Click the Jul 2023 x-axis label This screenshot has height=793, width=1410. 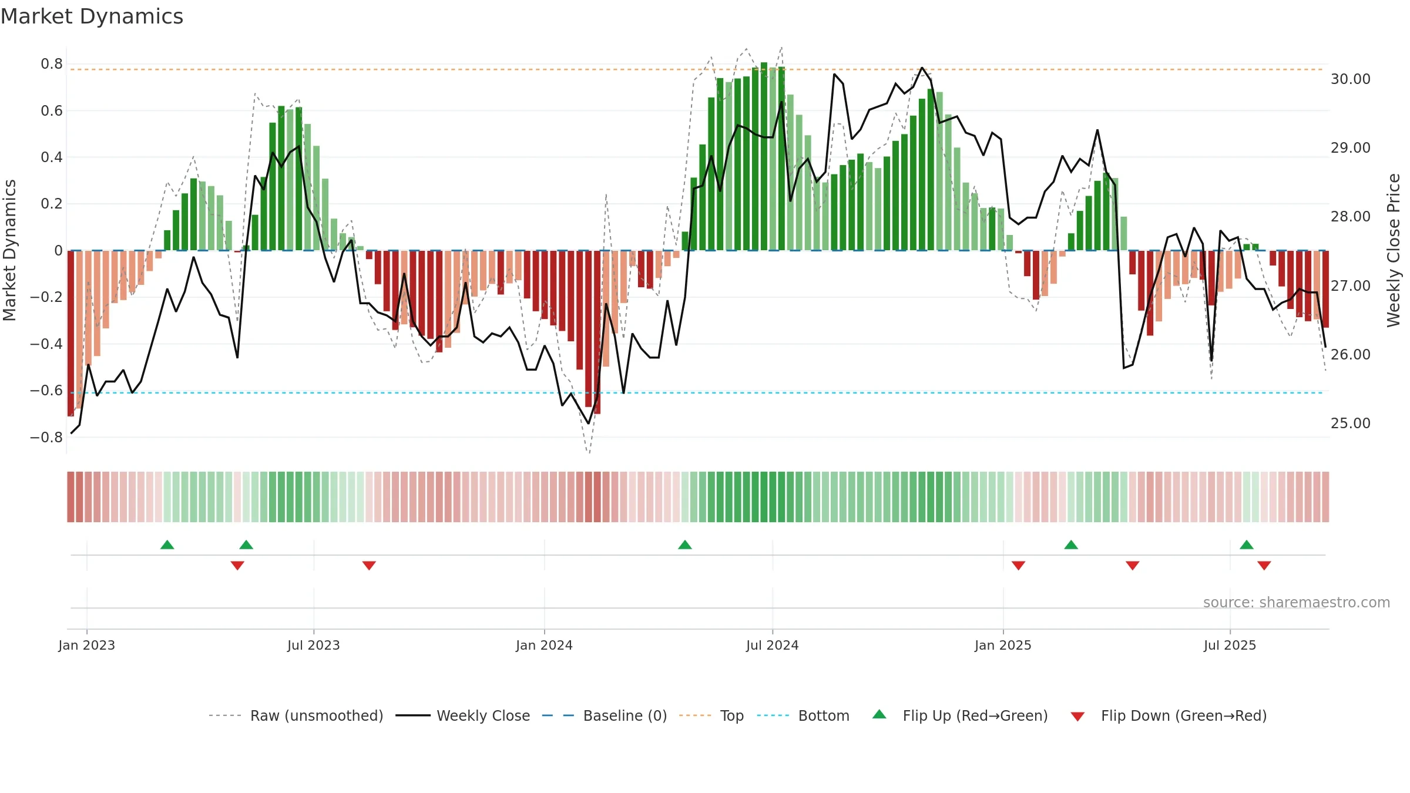pos(314,645)
